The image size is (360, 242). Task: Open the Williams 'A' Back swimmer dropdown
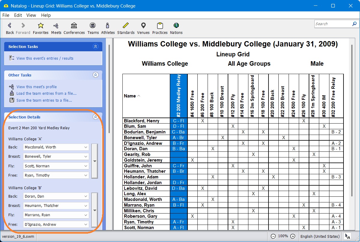click(x=86, y=147)
